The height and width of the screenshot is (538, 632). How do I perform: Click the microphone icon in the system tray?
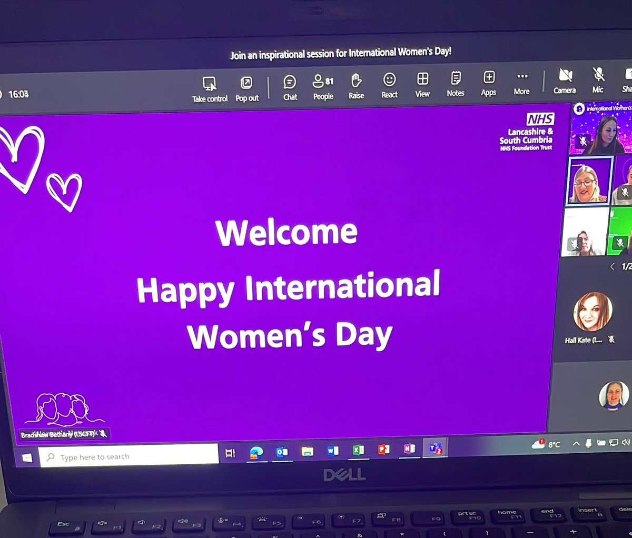[x=588, y=443]
